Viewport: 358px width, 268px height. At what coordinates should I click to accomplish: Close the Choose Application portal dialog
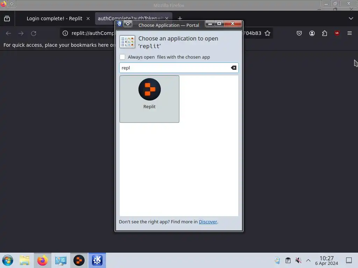pos(232,23)
